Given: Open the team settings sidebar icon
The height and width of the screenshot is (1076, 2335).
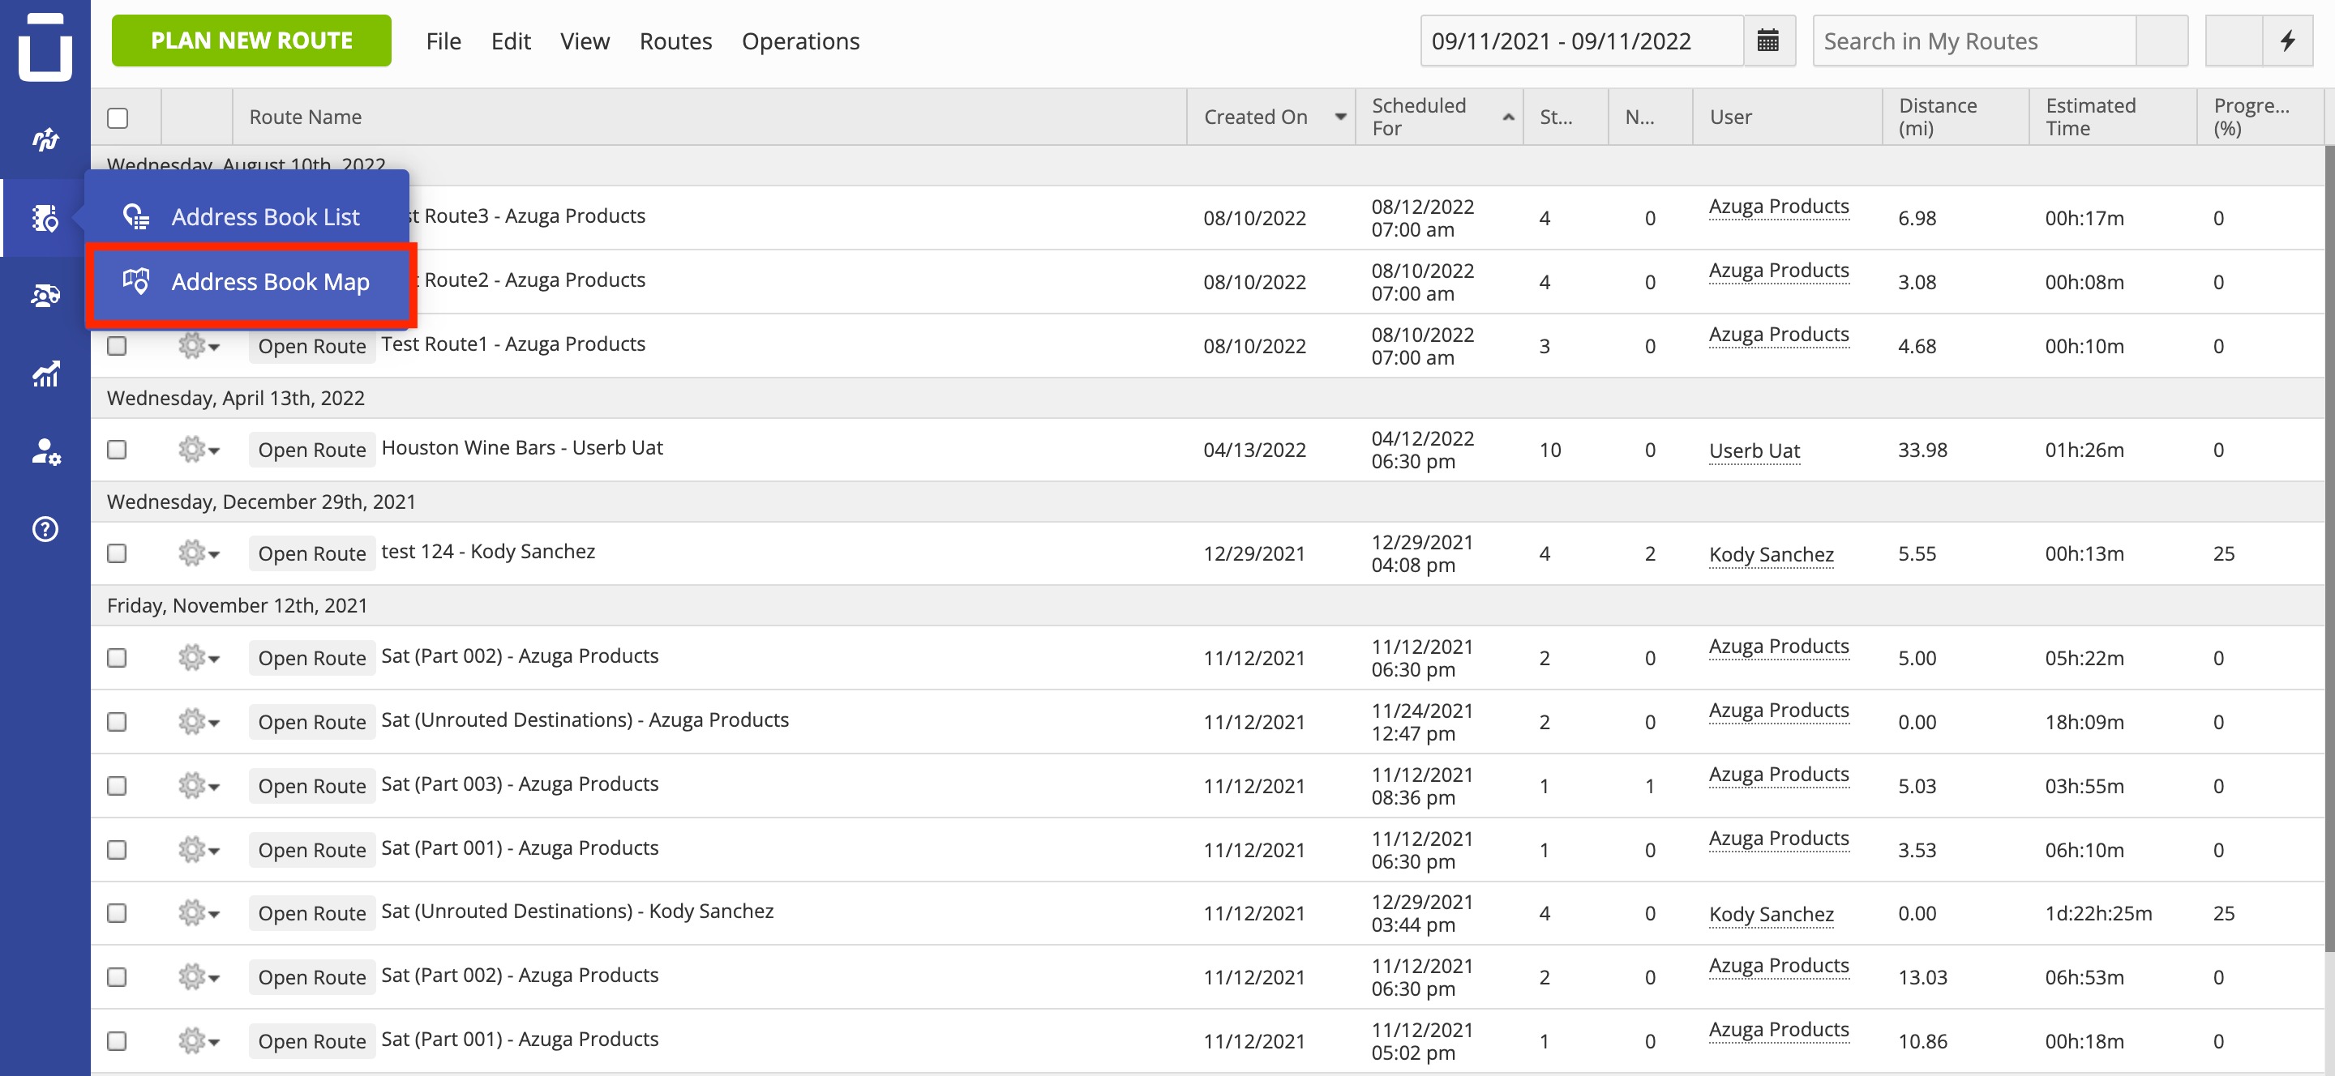Looking at the screenshot, I should [x=45, y=451].
